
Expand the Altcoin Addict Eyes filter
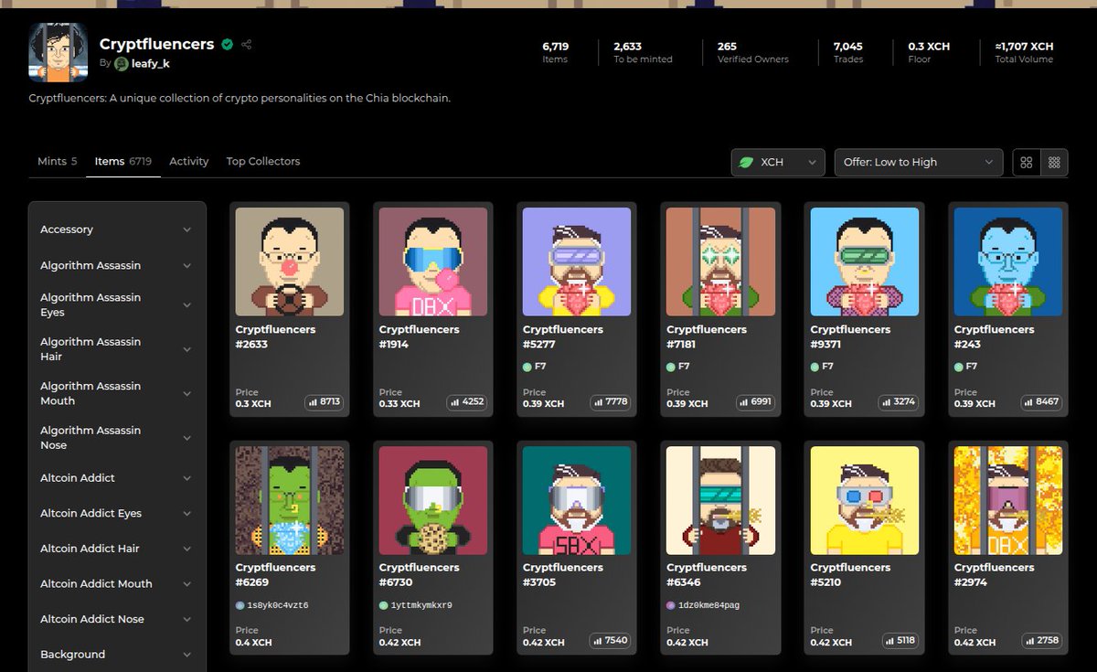[x=117, y=513]
